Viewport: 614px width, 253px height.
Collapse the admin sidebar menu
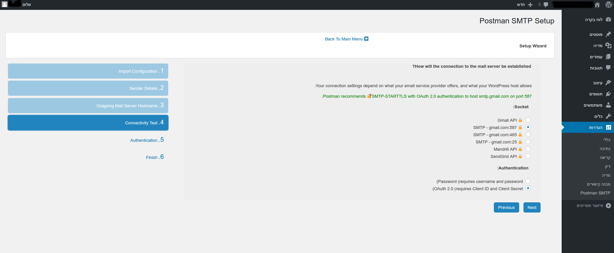pyautogui.click(x=608, y=206)
